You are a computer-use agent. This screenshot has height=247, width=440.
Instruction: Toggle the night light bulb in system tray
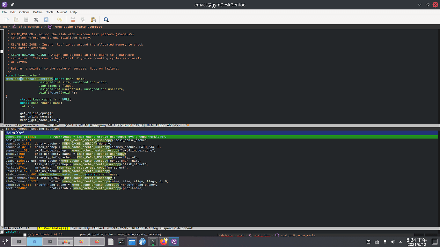[385, 242]
